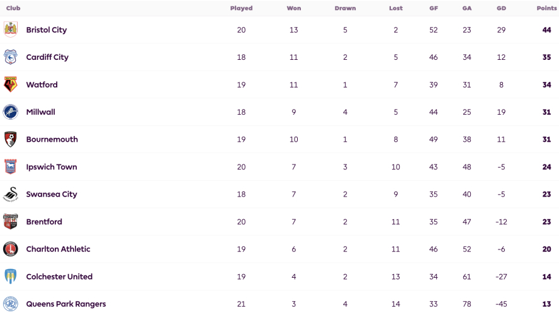This screenshot has width=559, height=315.
Task: Click the Charlton Athletic club name
Action: coord(58,249)
